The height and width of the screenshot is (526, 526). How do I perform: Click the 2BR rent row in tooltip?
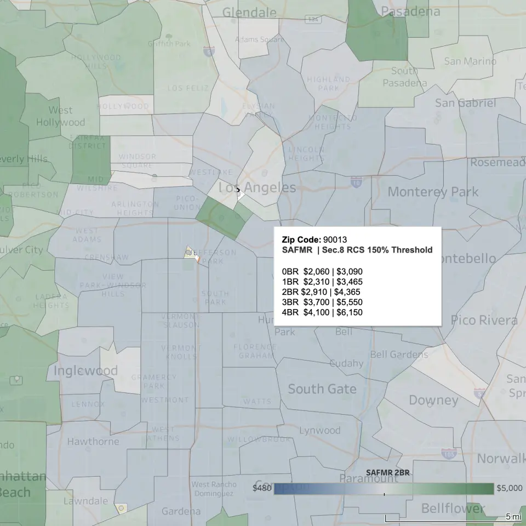[321, 292]
